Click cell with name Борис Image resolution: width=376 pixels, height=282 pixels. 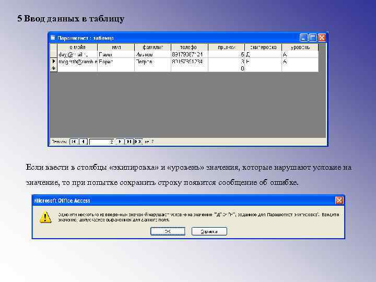(x=116, y=62)
